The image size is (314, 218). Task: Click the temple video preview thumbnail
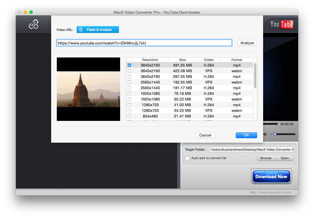pyautogui.click(x=88, y=89)
